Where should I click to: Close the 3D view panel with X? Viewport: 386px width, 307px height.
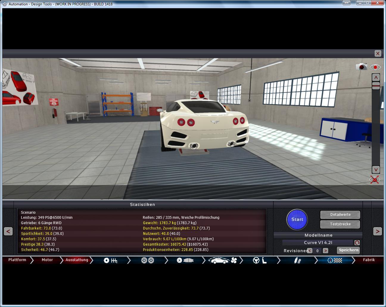pos(378,53)
